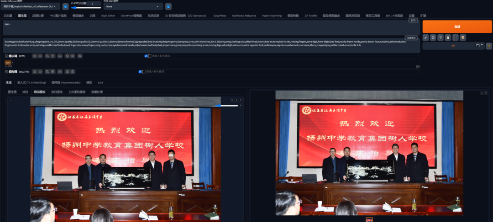Open the 后期处理 tab
The height and width of the screenshot is (222, 493).
38,15
